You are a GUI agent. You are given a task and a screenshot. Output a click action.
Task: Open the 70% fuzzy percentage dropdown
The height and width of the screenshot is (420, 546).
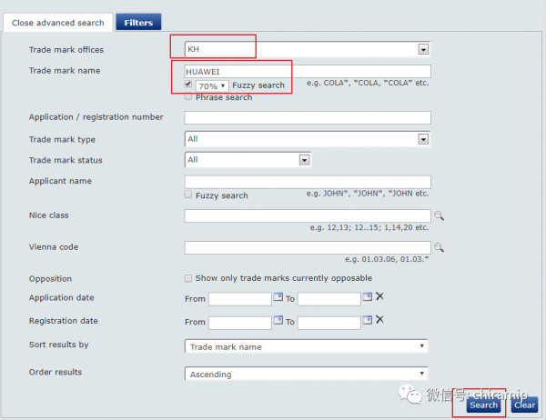[x=212, y=86]
